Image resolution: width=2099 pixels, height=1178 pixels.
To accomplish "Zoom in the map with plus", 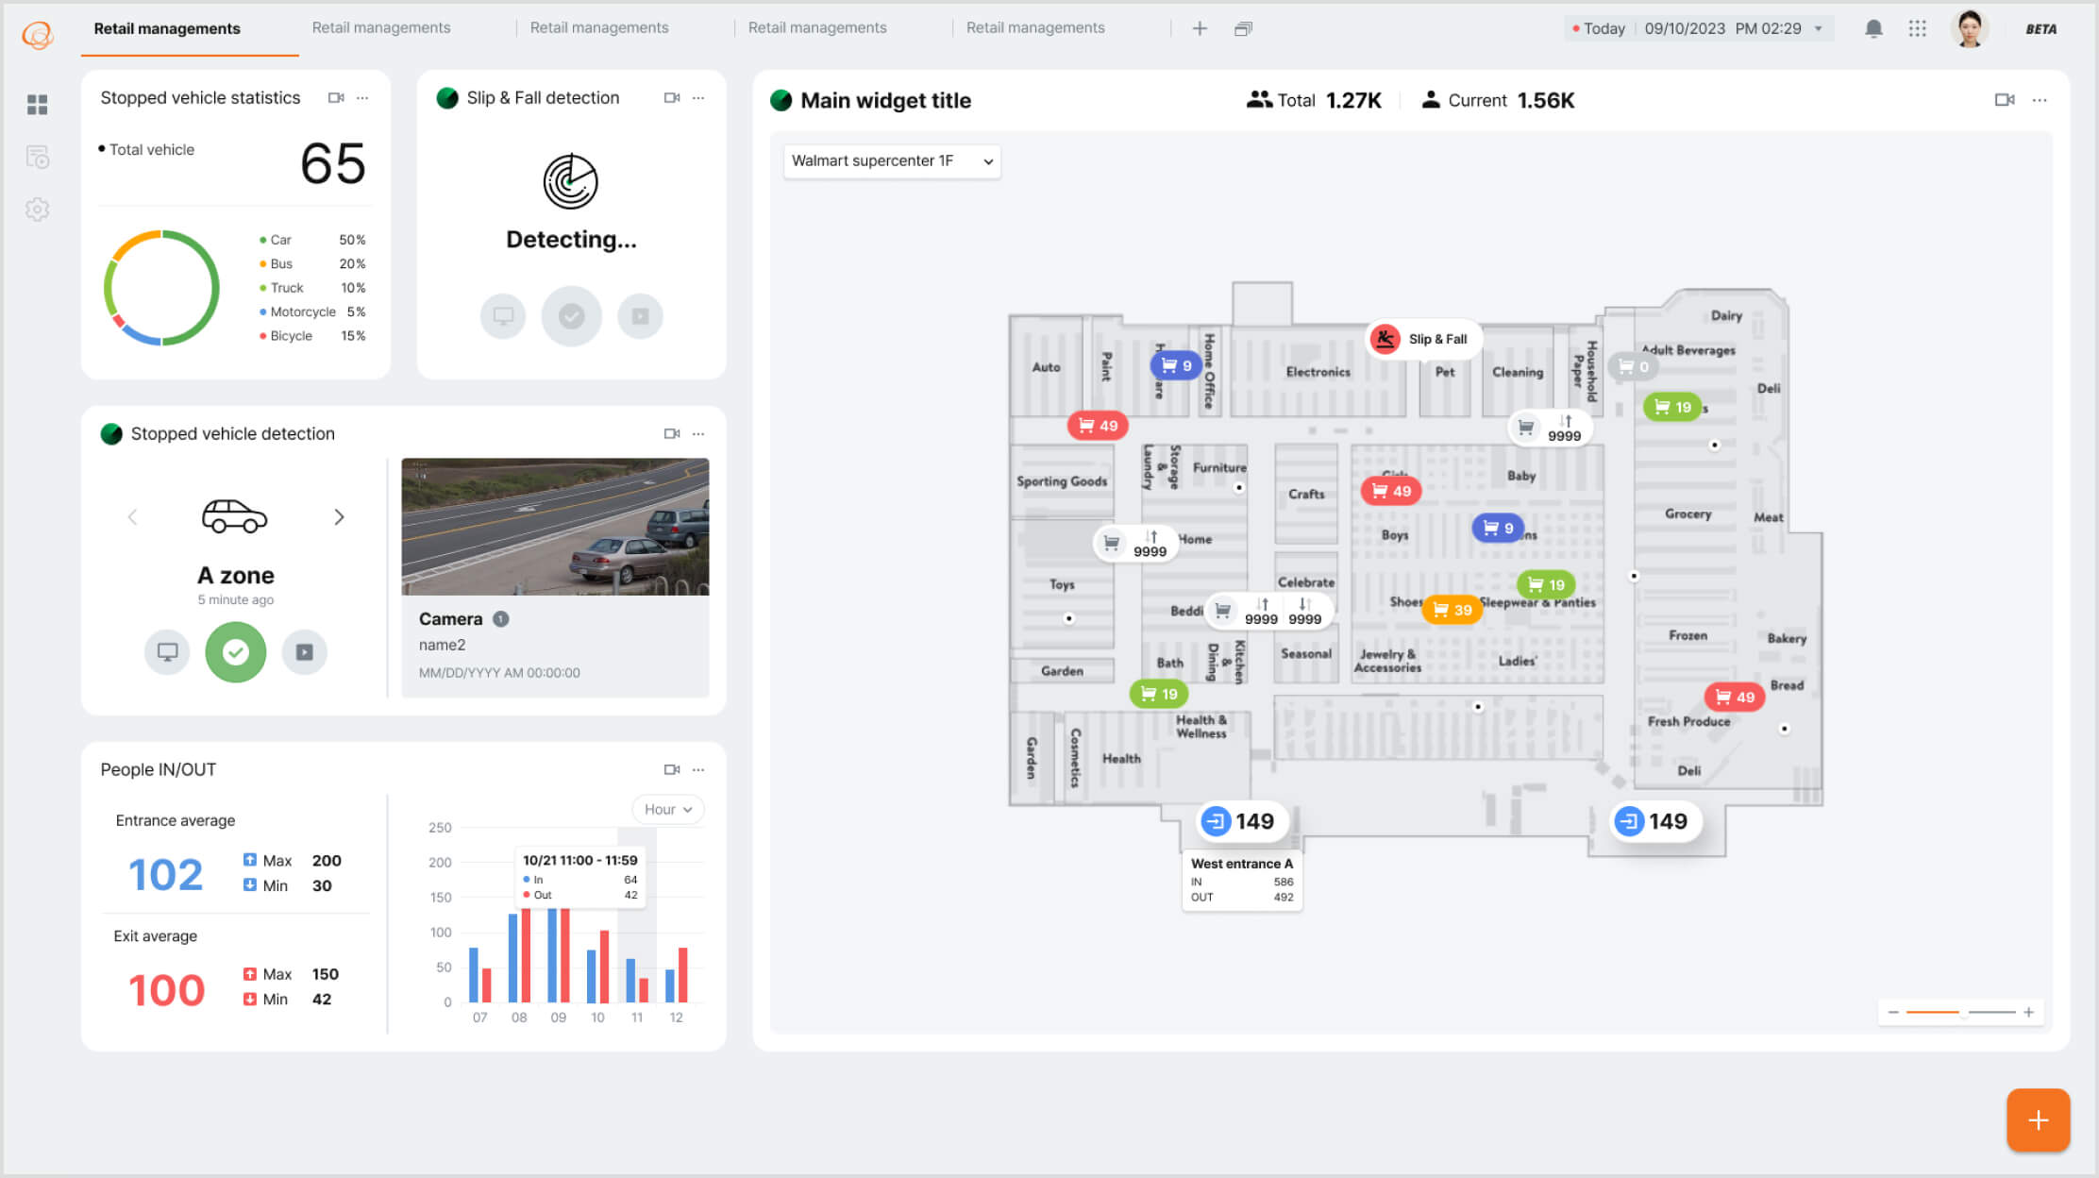I will click(x=2028, y=1012).
